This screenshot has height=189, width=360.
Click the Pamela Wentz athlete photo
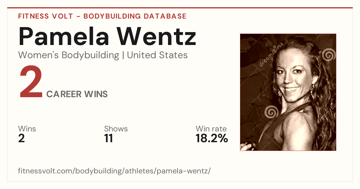[x=288, y=92]
